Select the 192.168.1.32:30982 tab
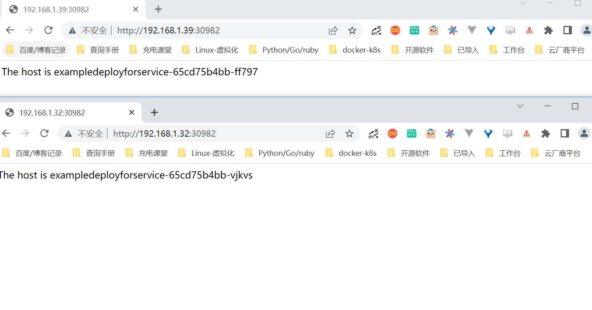The height and width of the screenshot is (310, 592). tap(70, 113)
